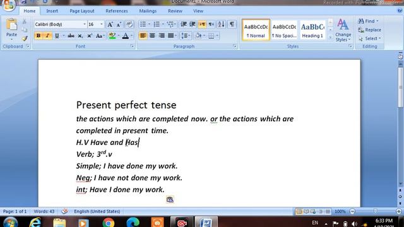Click the Cut scissors icon
The height and width of the screenshot is (227, 404).
[x=25, y=21]
